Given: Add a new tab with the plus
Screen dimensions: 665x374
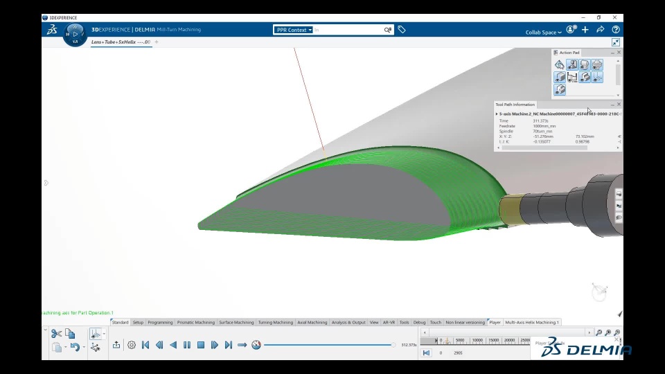Looking at the screenshot, I should pos(157,42).
